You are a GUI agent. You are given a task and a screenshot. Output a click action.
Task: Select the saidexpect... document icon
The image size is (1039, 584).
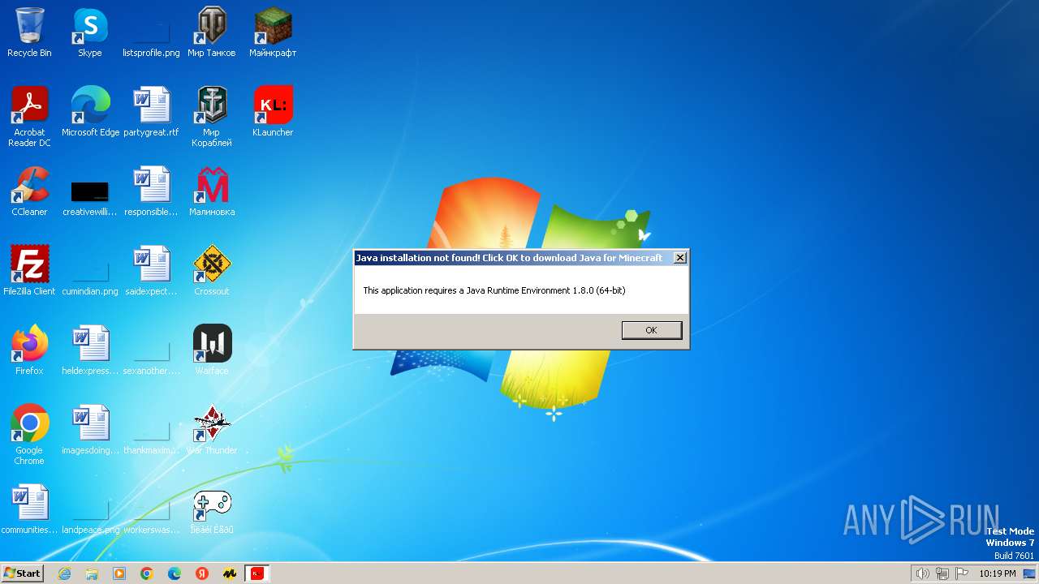pos(151,271)
